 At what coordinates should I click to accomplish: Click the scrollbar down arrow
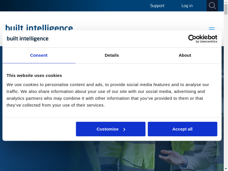point(226,169)
